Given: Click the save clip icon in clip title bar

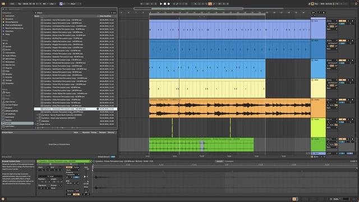Looking at the screenshot, I should tap(90, 161).
